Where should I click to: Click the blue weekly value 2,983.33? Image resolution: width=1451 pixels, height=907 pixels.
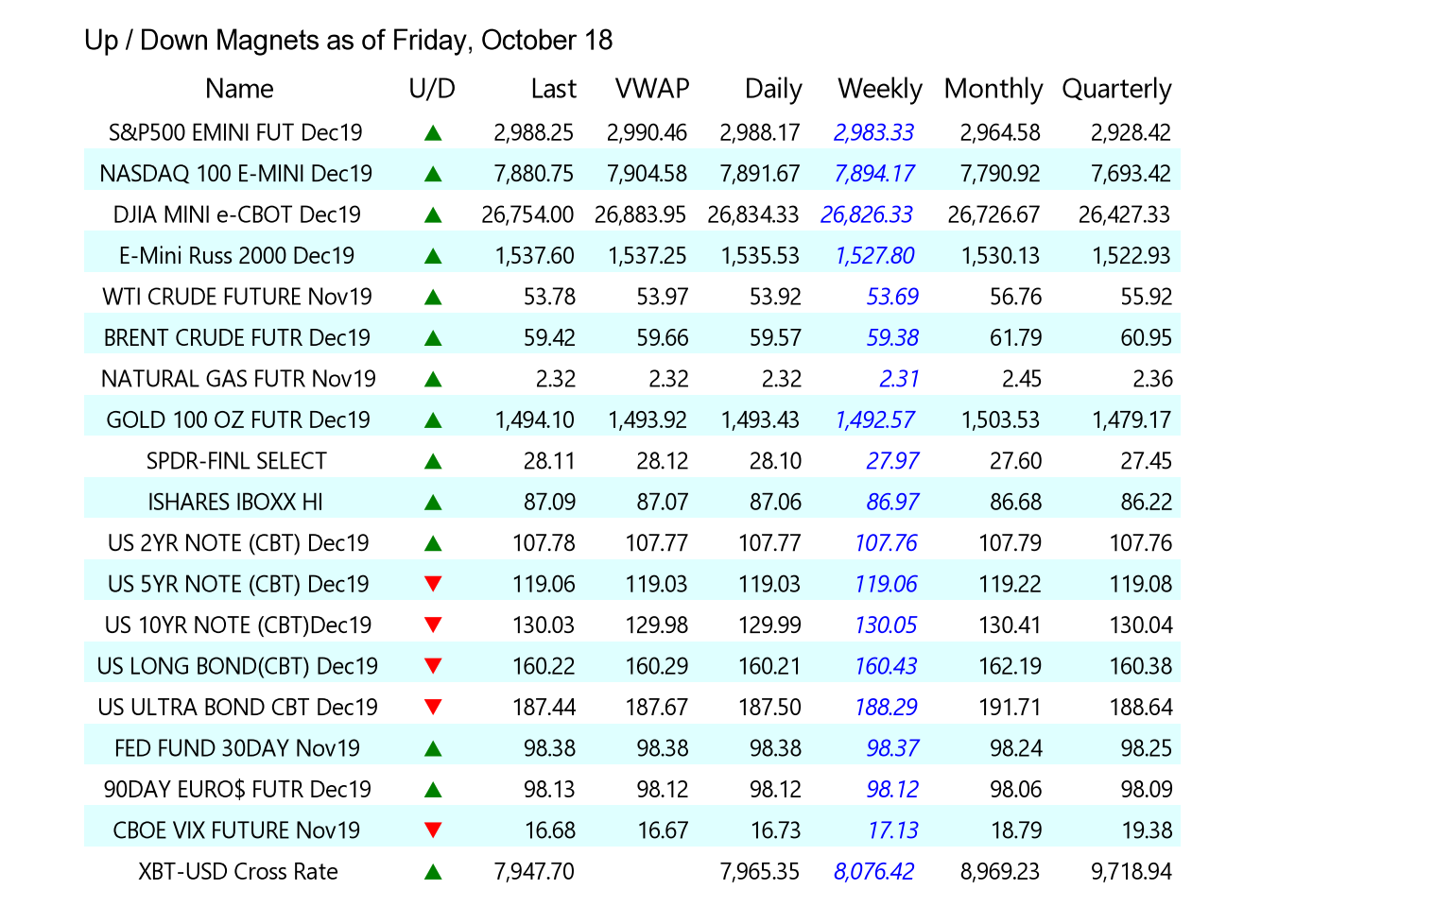873,132
